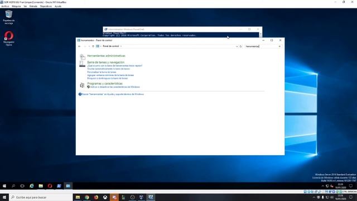Open the Xbox app on host taskbar

click(105, 197)
